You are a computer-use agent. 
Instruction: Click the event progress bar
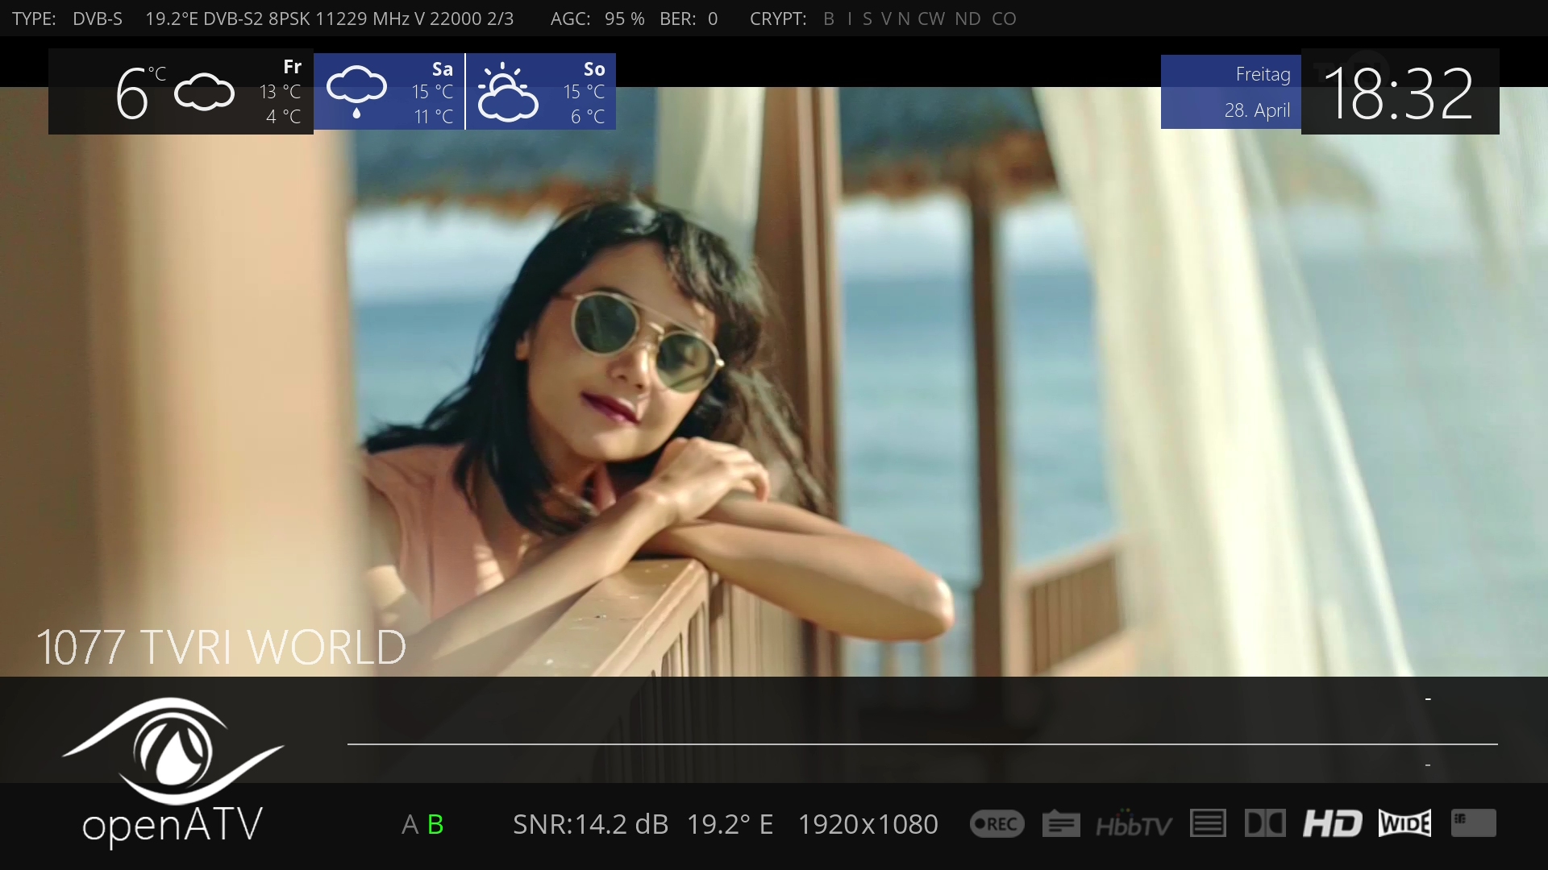[922, 744]
